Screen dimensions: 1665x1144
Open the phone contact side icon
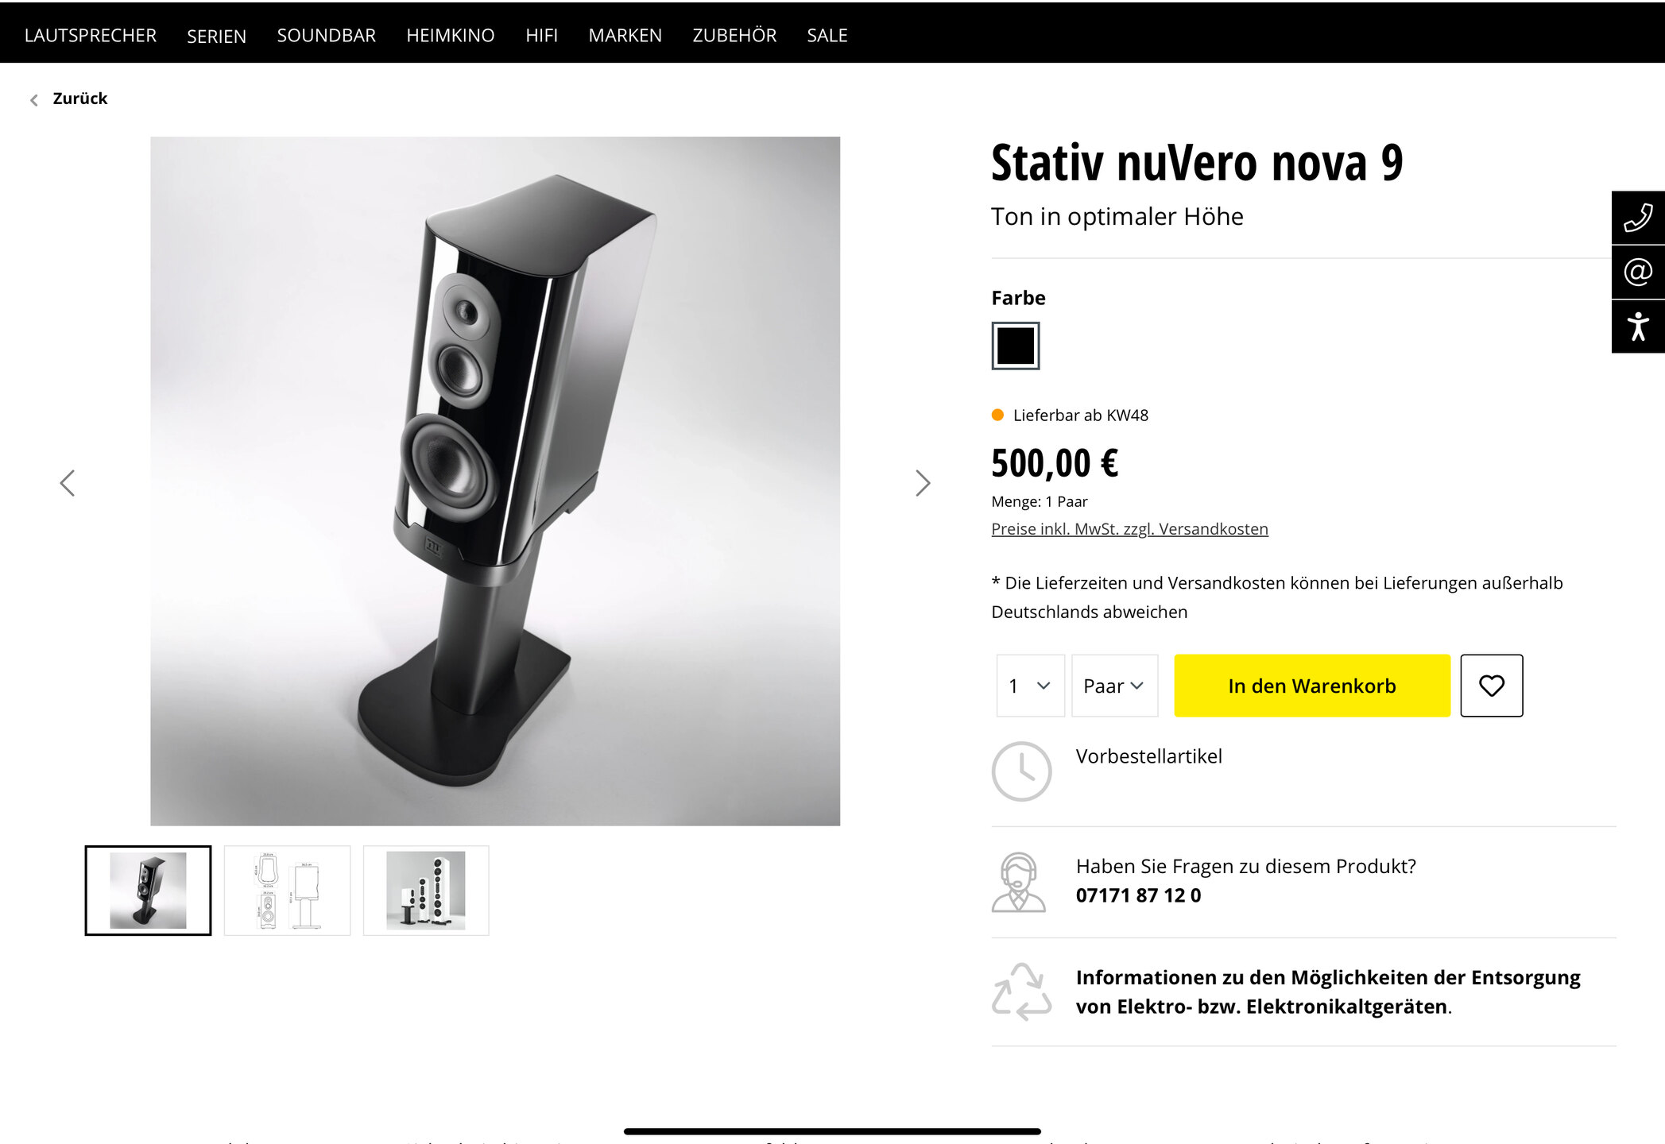[x=1638, y=217]
